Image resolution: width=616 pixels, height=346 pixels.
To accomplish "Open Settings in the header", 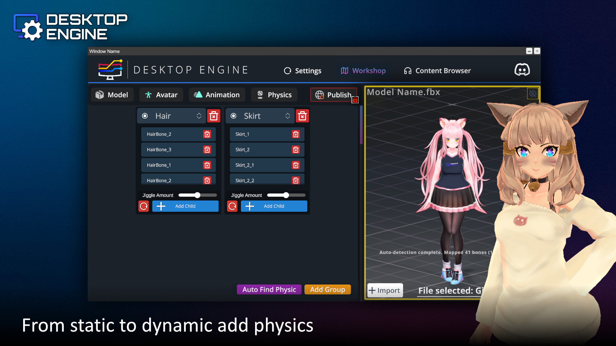I will [303, 71].
